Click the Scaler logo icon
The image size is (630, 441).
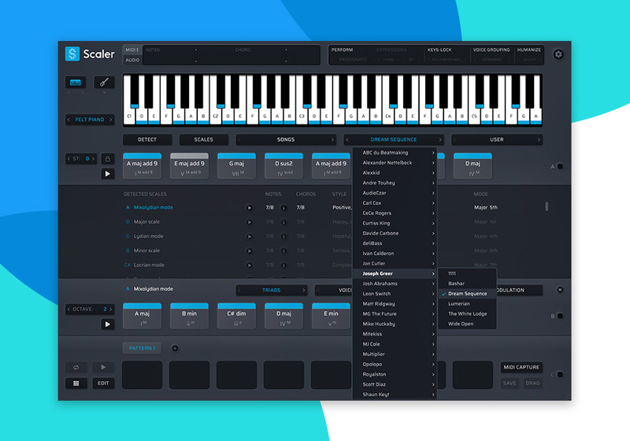click(72, 54)
